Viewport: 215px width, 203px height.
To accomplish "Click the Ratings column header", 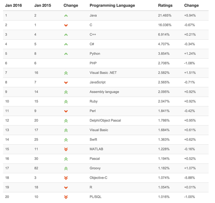I will [165, 5].
